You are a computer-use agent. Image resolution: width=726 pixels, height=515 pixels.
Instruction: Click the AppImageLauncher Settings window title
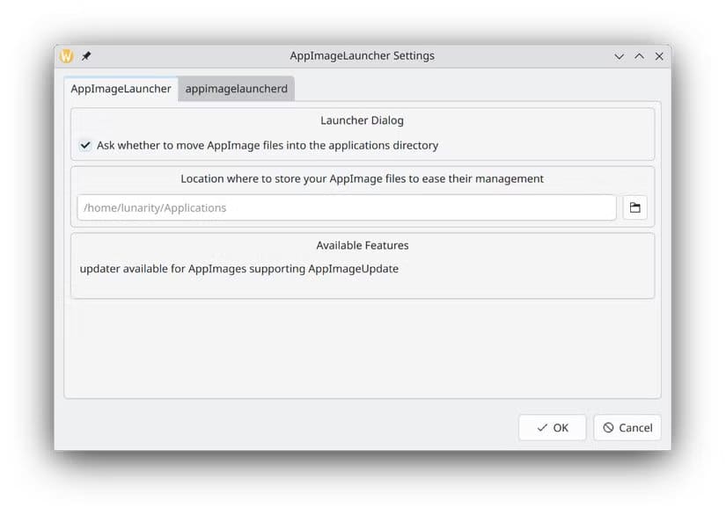(x=362, y=56)
